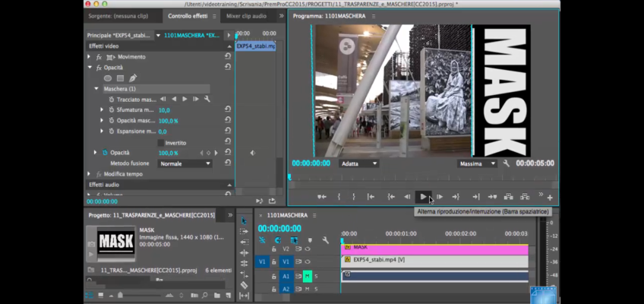Screen dimensions: 644x304
Task: Reset the Sfumatura maschera parameter
Action: pyautogui.click(x=228, y=109)
